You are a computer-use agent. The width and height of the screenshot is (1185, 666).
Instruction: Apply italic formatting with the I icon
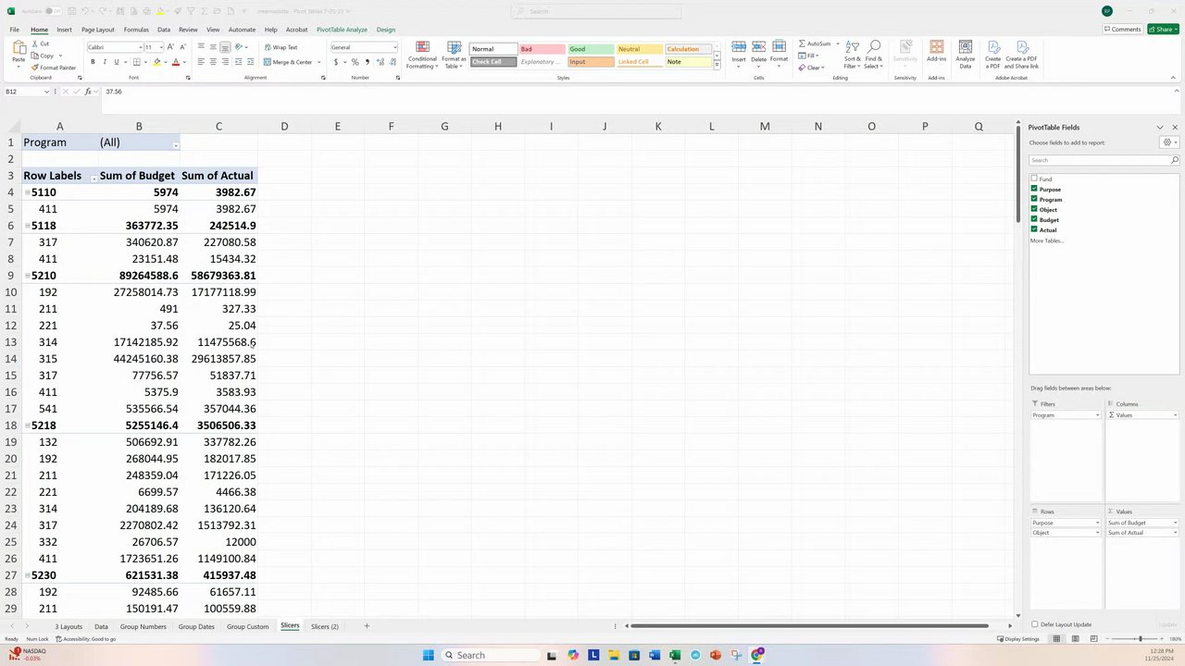click(x=105, y=62)
